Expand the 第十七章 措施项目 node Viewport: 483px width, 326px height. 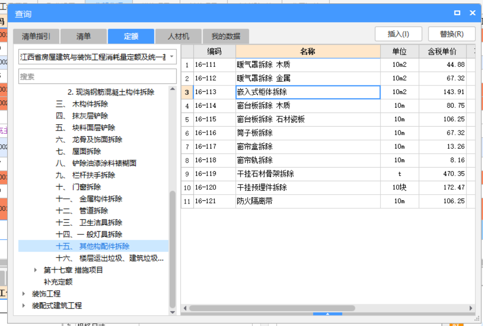36,270
